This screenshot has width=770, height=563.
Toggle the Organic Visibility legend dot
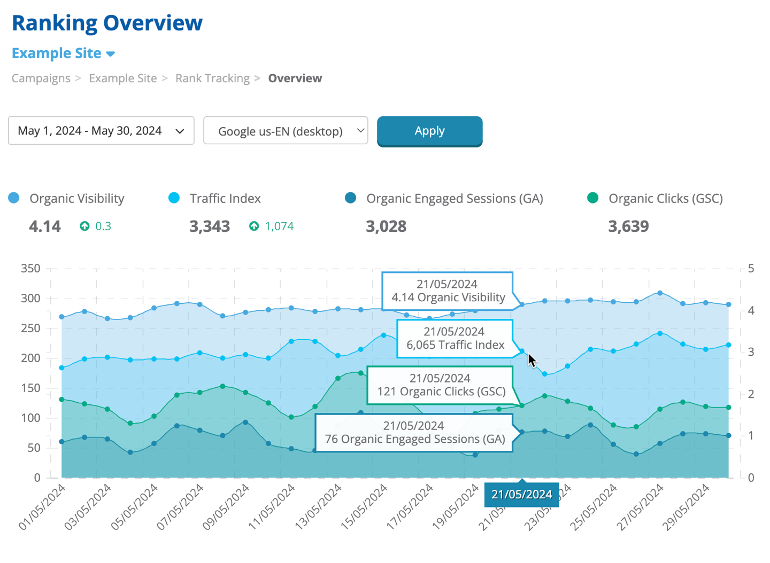point(14,198)
